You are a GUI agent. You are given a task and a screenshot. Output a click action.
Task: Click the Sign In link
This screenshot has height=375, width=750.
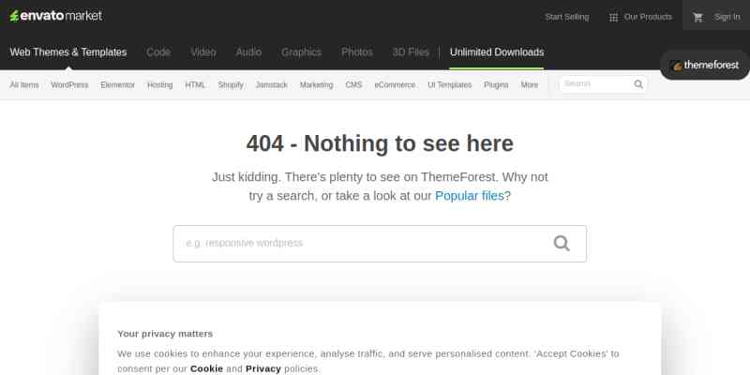point(727,17)
